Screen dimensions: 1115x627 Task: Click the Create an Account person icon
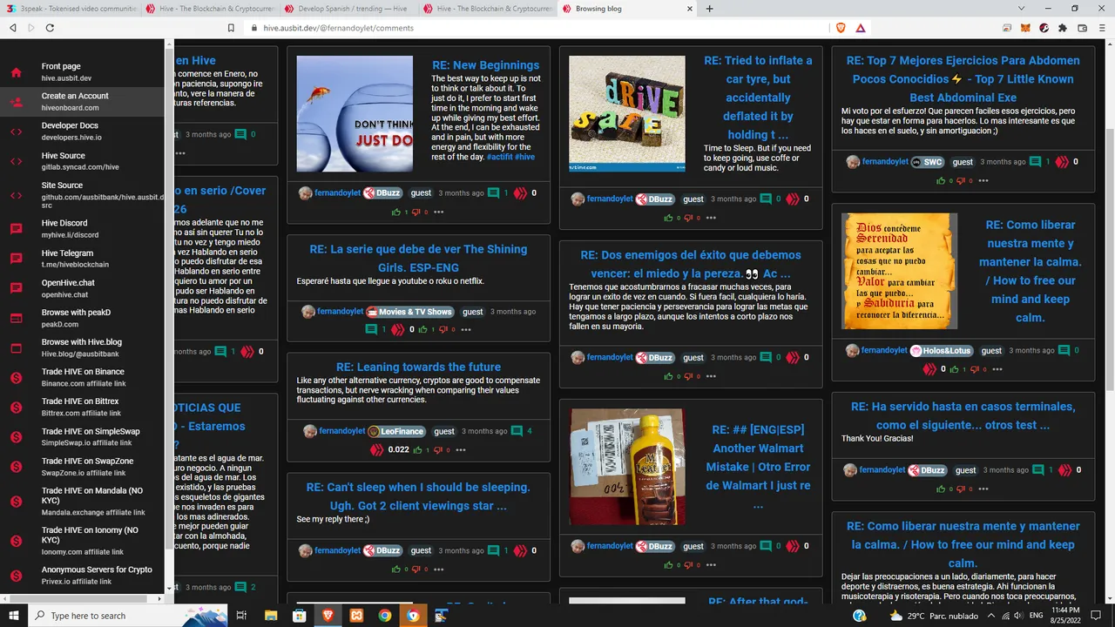click(x=16, y=102)
